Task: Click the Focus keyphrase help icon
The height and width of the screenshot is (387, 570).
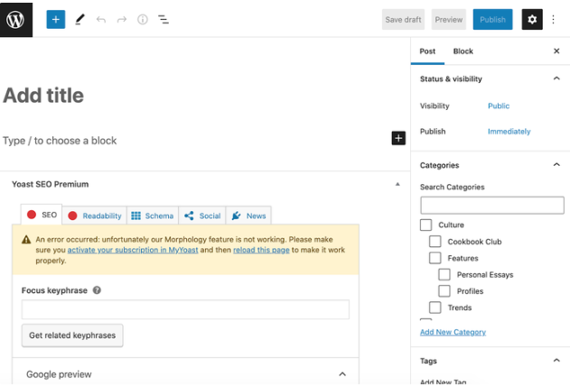Action: [97, 290]
